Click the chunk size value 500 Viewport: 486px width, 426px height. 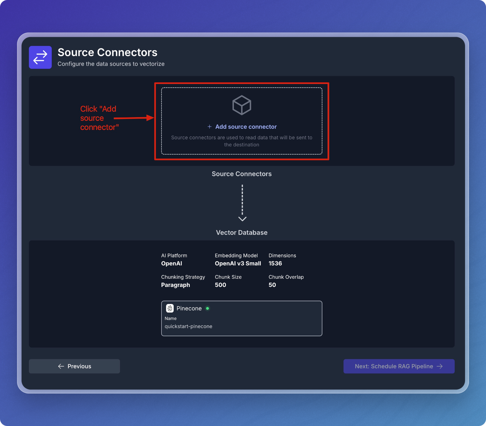[220, 285]
